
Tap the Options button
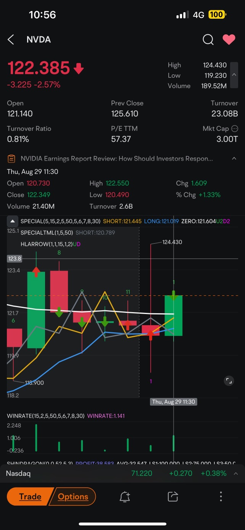click(73, 496)
